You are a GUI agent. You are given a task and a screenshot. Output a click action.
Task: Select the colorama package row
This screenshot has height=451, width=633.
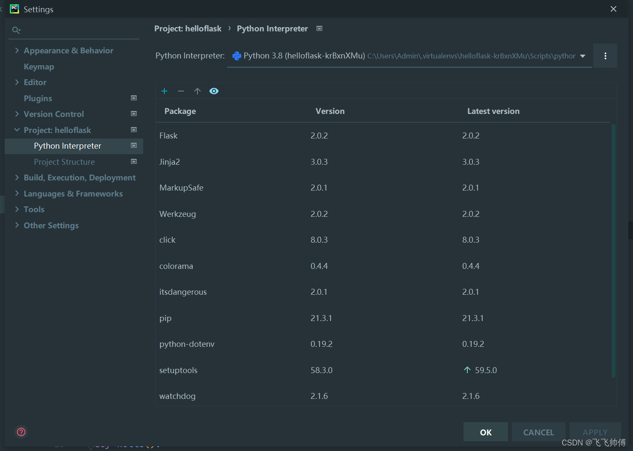point(383,266)
